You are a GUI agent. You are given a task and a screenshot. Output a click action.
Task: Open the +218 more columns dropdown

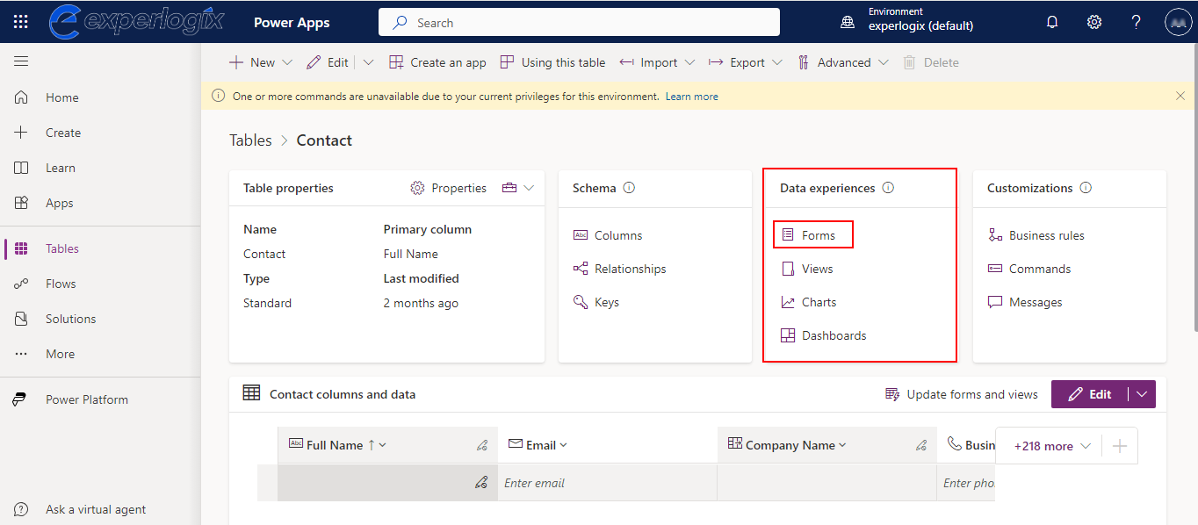[x=1052, y=446]
